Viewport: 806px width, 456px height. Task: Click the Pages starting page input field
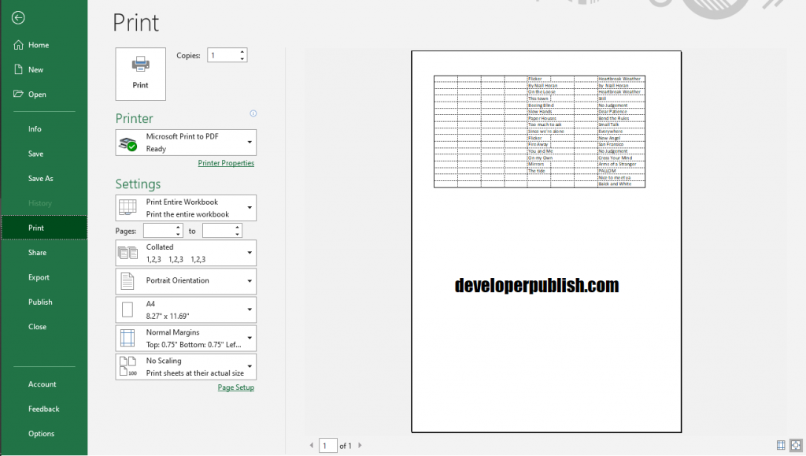tap(161, 230)
